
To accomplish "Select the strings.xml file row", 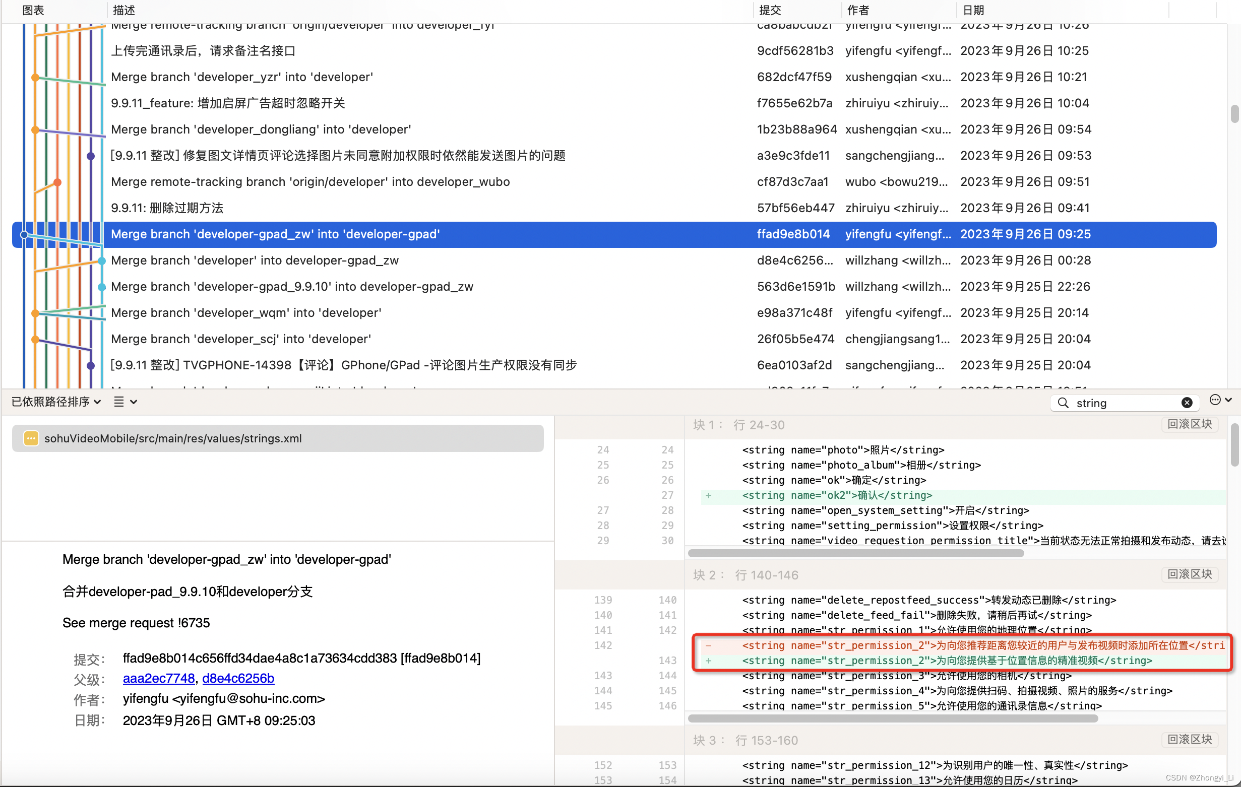I will click(x=278, y=438).
